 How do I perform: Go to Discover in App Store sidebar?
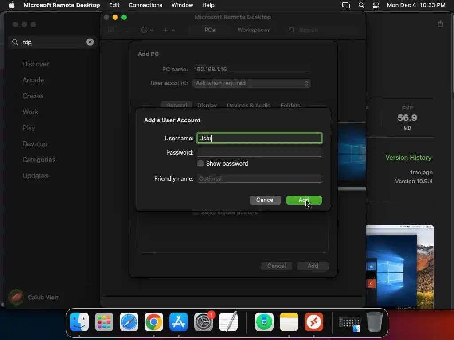(x=35, y=64)
